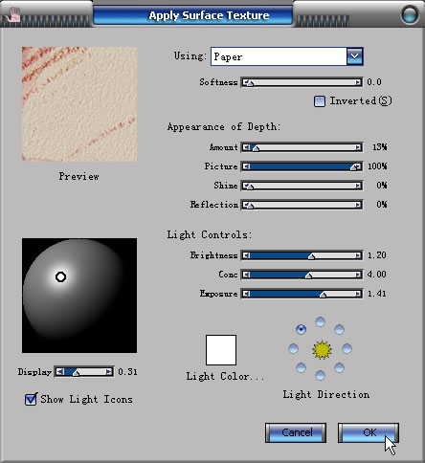Screen dimensions: 425x463
Task: Click the round orb button in title bar
Action: 410,14
